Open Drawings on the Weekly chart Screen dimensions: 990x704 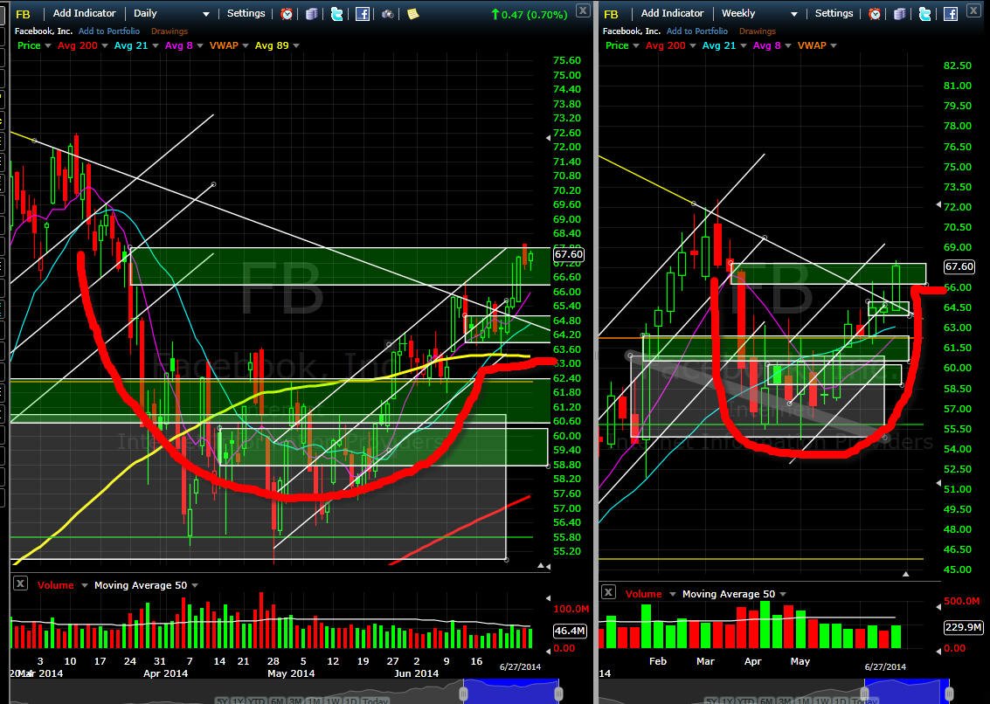(758, 31)
